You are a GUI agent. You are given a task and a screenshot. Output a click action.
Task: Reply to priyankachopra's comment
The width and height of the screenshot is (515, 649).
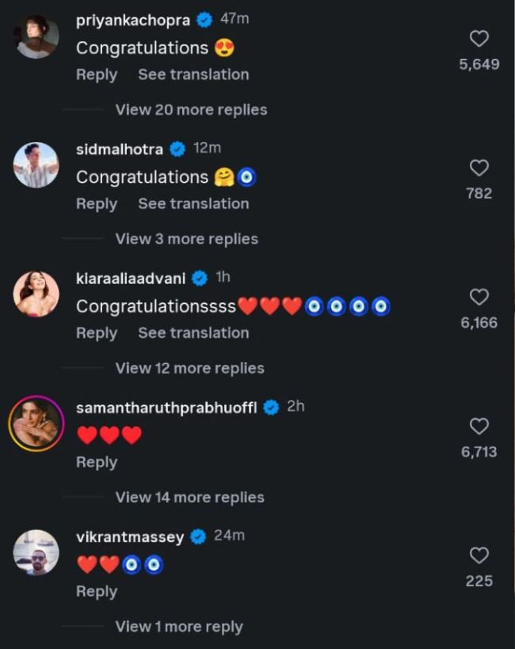97,75
